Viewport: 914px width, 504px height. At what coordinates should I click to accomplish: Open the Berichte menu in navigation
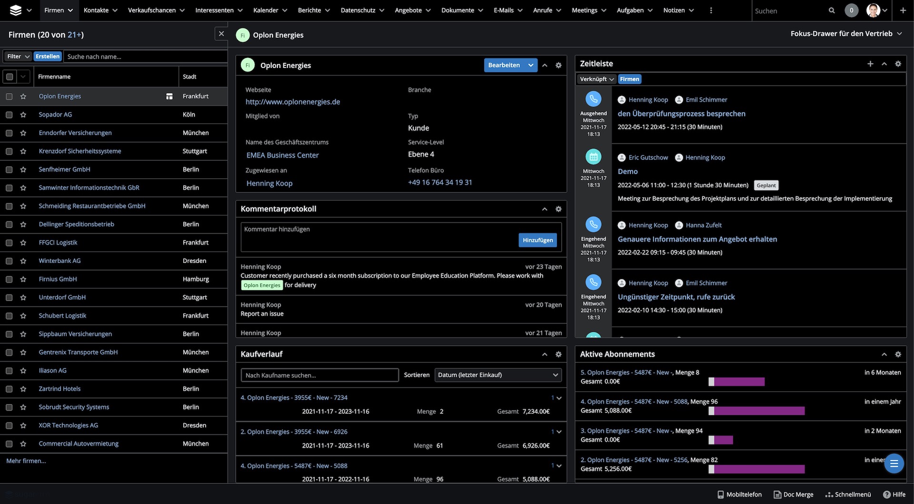(314, 10)
